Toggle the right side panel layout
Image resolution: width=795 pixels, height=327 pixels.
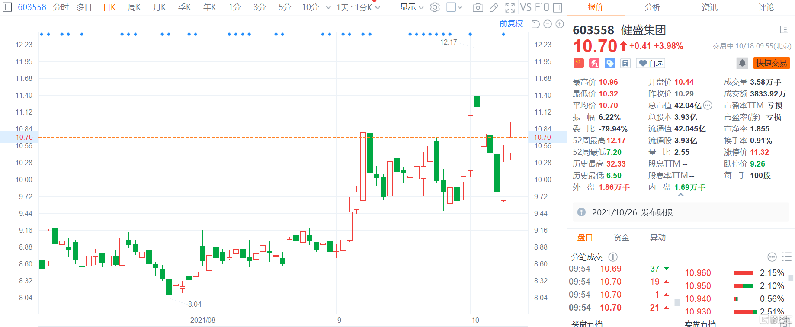(x=558, y=7)
